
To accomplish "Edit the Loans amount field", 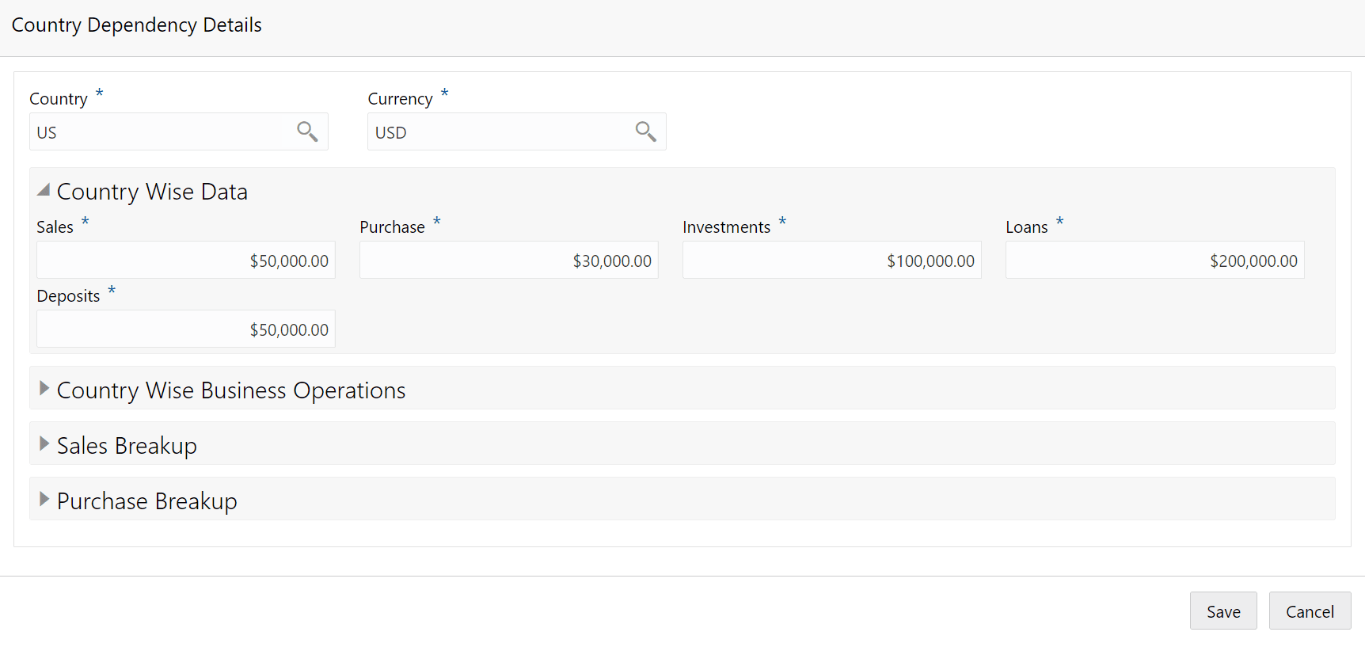I will click(1155, 260).
